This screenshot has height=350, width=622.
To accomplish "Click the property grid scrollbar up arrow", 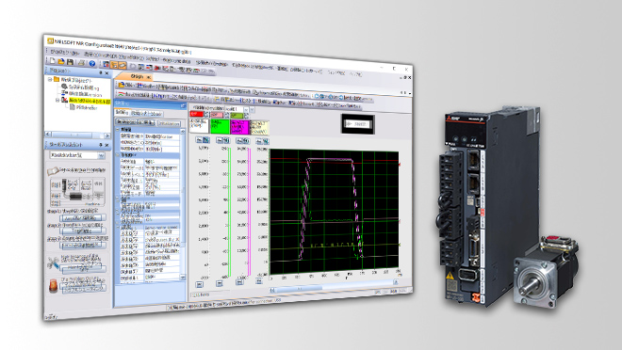I will [x=183, y=131].
